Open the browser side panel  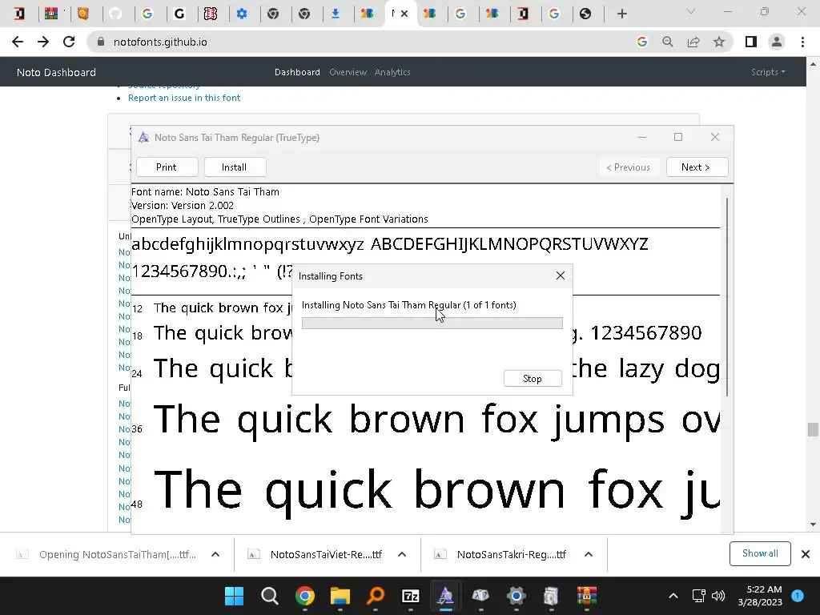click(x=751, y=42)
